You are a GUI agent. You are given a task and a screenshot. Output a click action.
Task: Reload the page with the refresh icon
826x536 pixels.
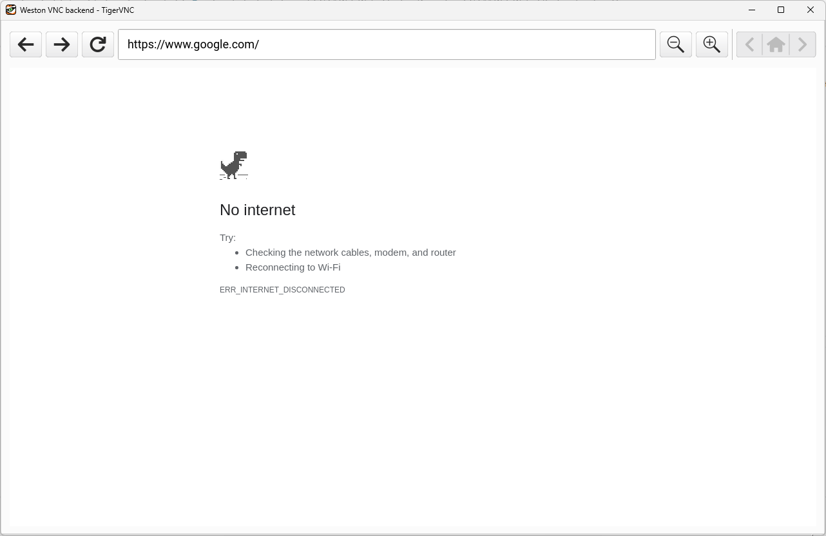[x=98, y=44]
